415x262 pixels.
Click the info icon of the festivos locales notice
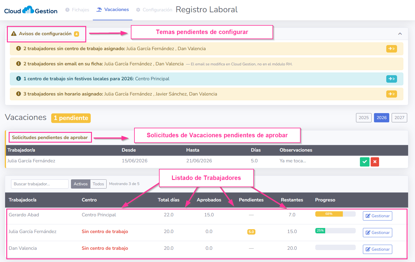[x=19, y=78]
